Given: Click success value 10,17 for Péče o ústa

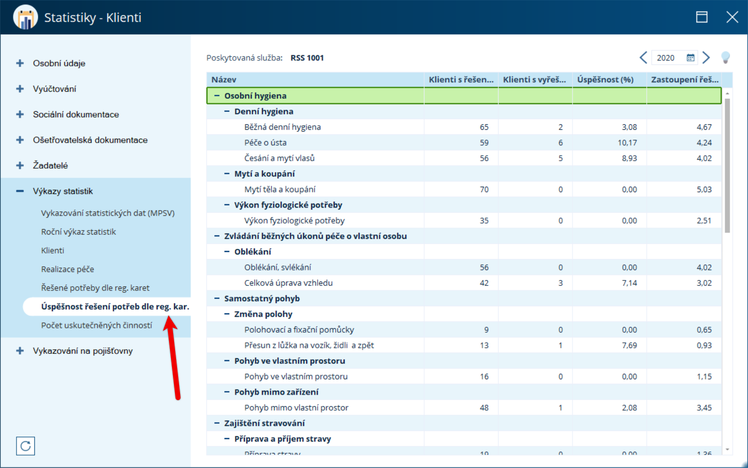Looking at the screenshot, I should pos(627,143).
